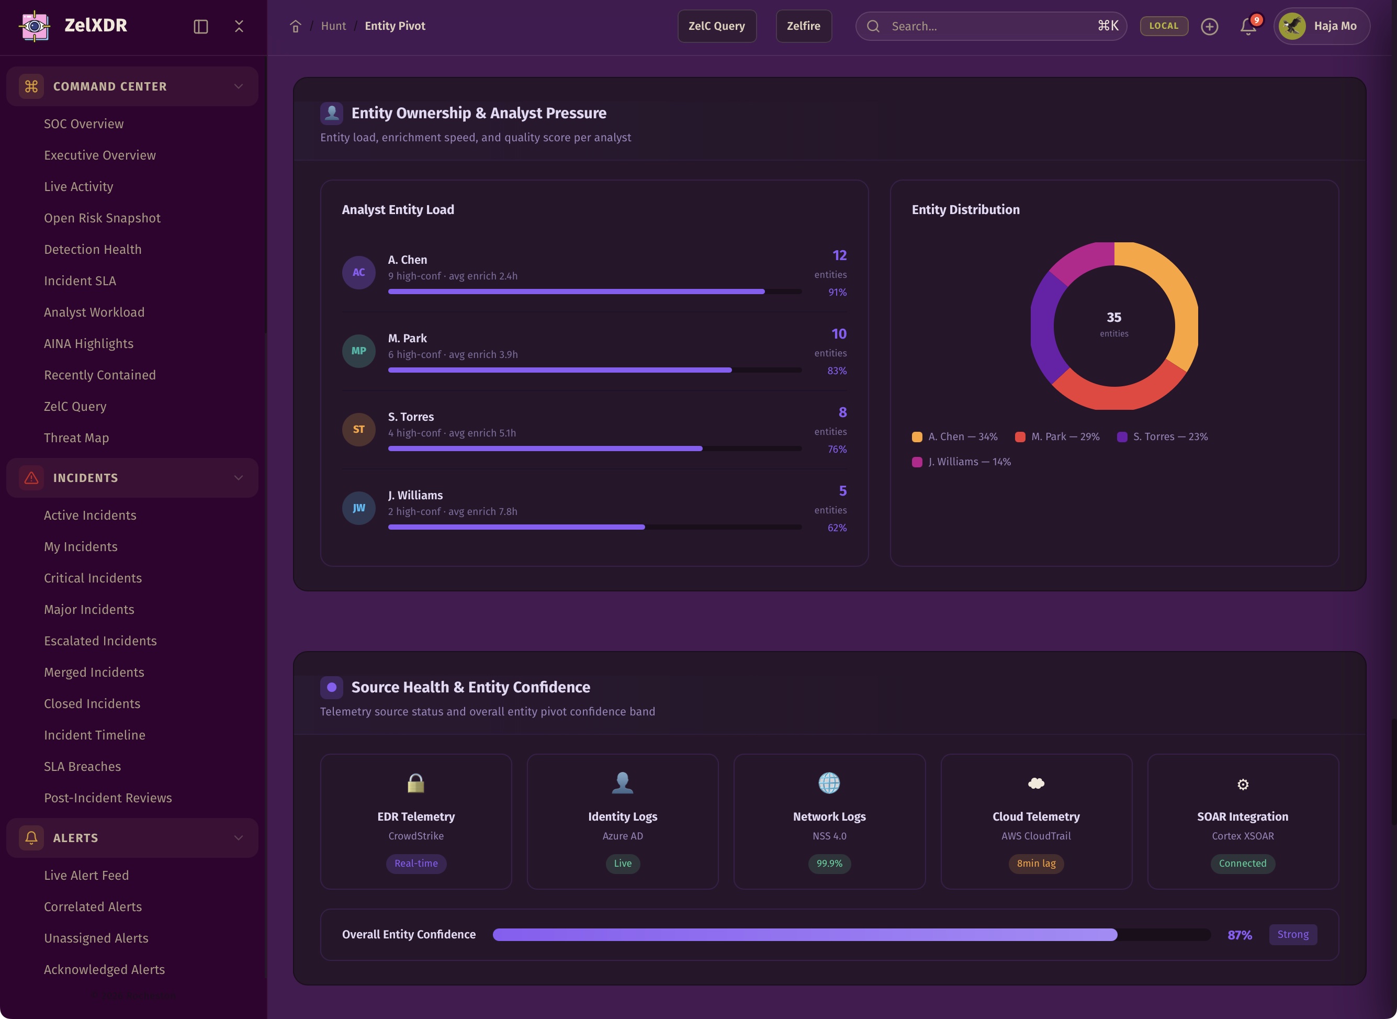Click the Overall Entity Confidence progress bar
Screen dimensions: 1397x1019
pos(851,935)
